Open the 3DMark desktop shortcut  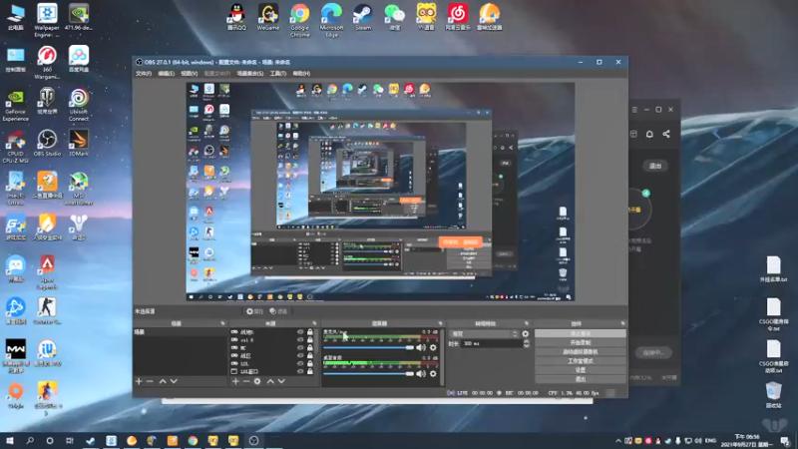pos(79,143)
